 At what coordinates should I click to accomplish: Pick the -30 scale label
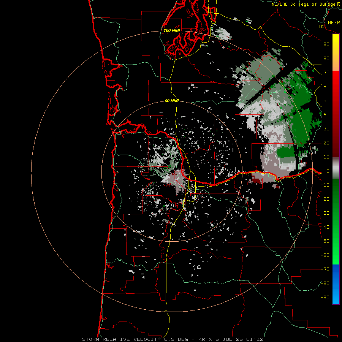coord(325,213)
